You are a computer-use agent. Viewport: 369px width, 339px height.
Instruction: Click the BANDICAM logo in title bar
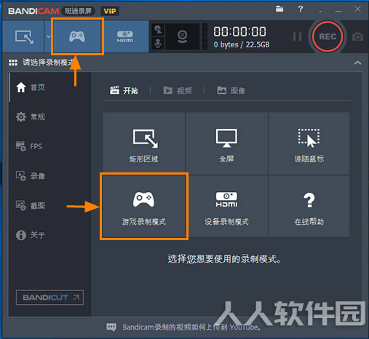pyautogui.click(x=33, y=11)
